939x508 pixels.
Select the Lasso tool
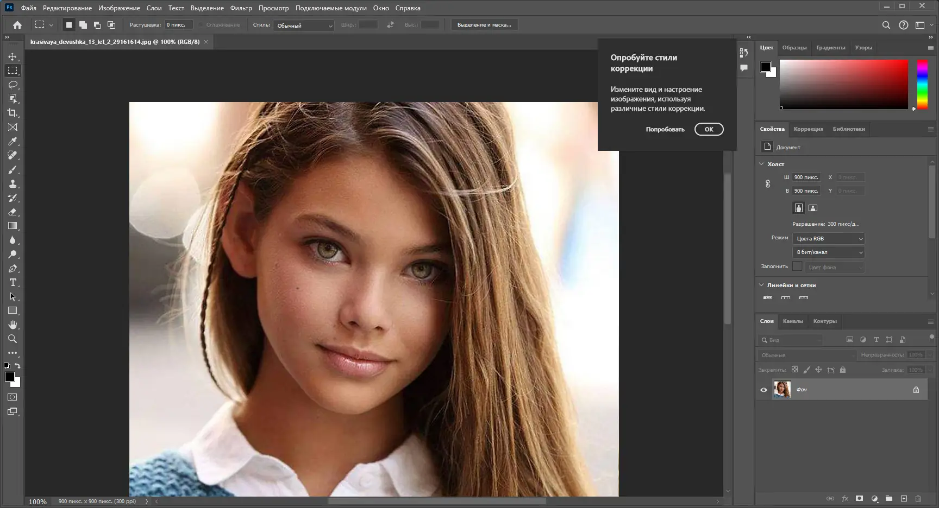click(12, 85)
